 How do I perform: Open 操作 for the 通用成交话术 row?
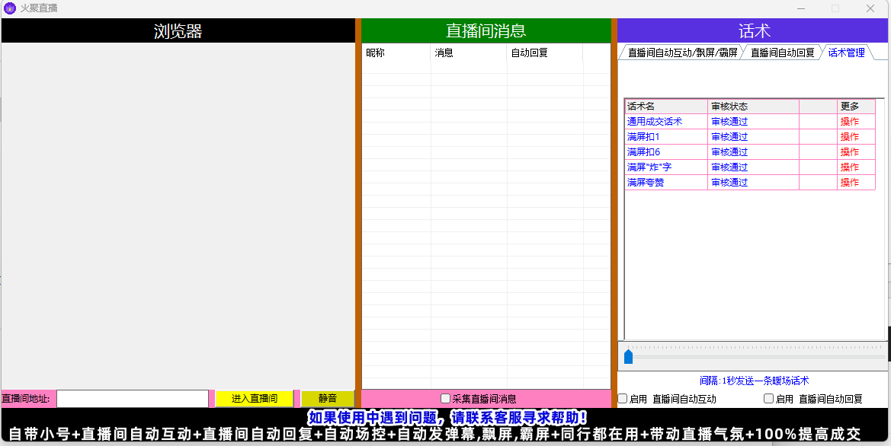(x=849, y=122)
